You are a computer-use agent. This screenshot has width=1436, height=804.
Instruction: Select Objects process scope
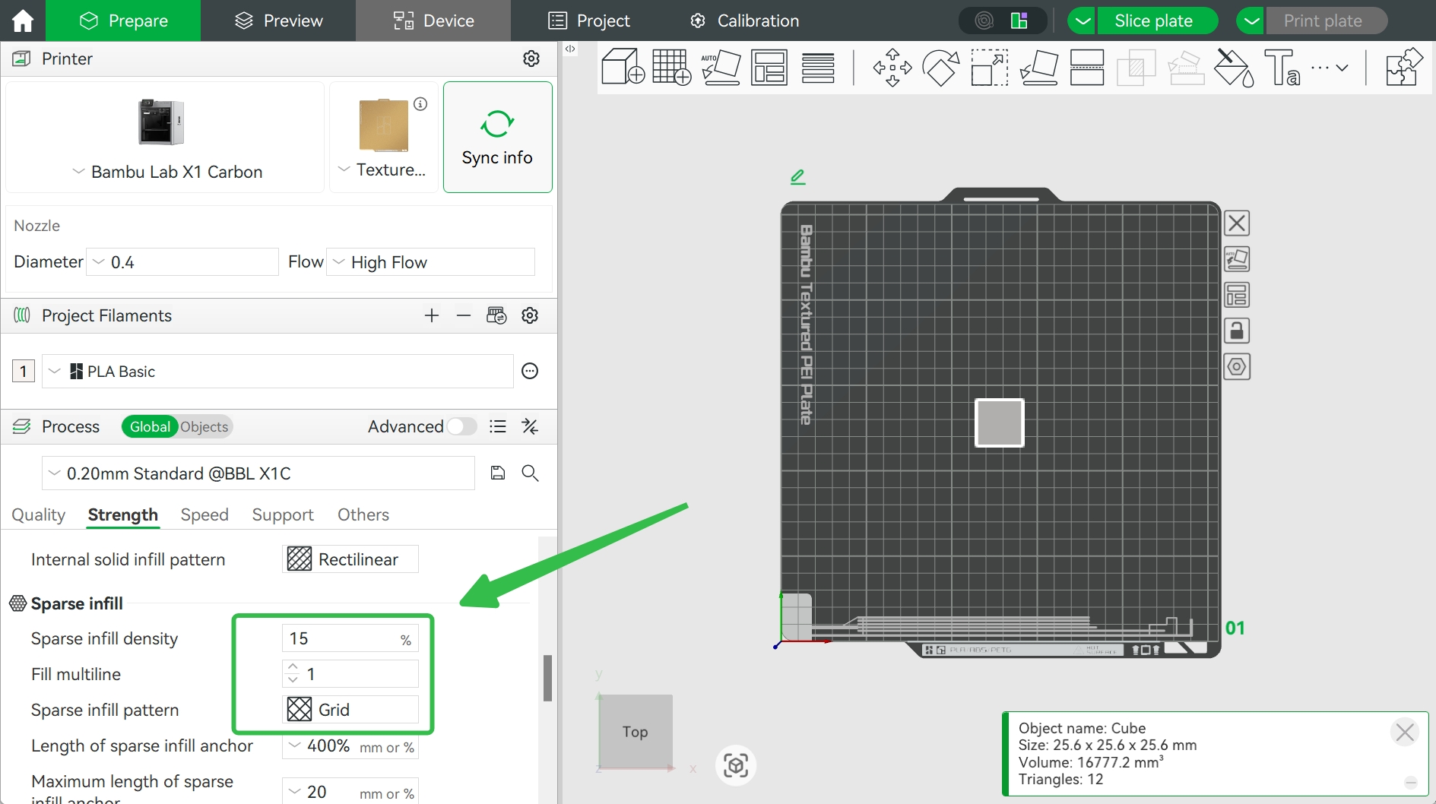pos(204,427)
